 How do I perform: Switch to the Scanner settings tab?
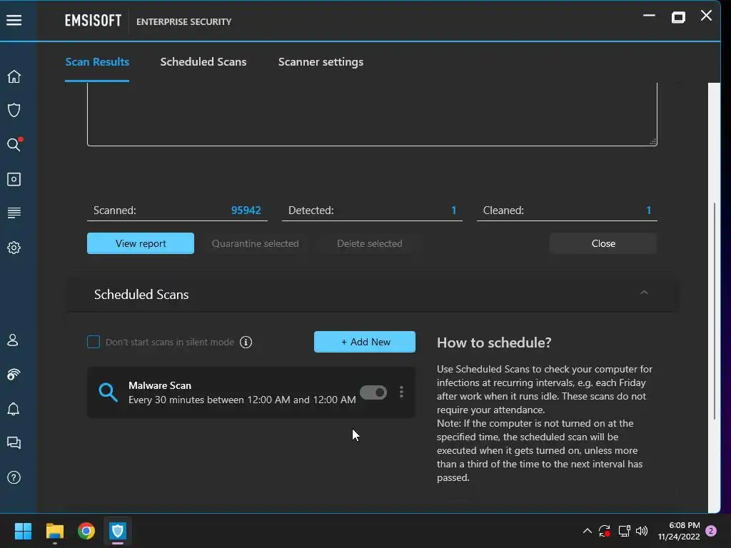(321, 62)
